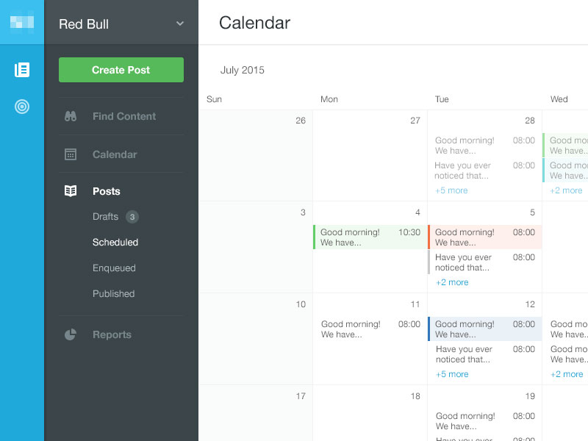Screen dimensions: 588x441
Task: Select the target icon in the blue sidebar
Action: click(21, 106)
